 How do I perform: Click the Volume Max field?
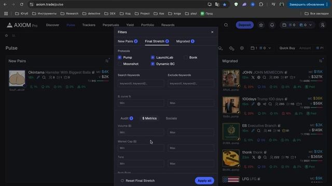[x=191, y=132]
